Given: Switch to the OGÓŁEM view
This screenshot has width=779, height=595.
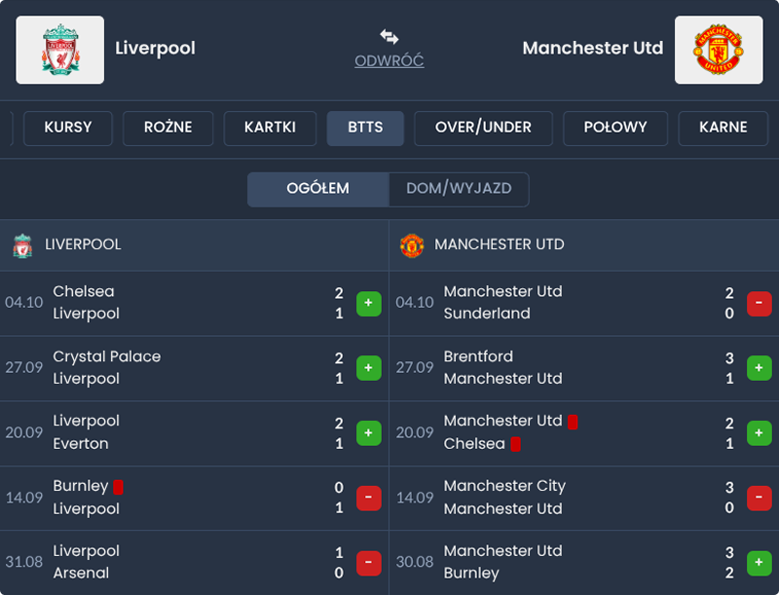Looking at the screenshot, I should [x=318, y=189].
